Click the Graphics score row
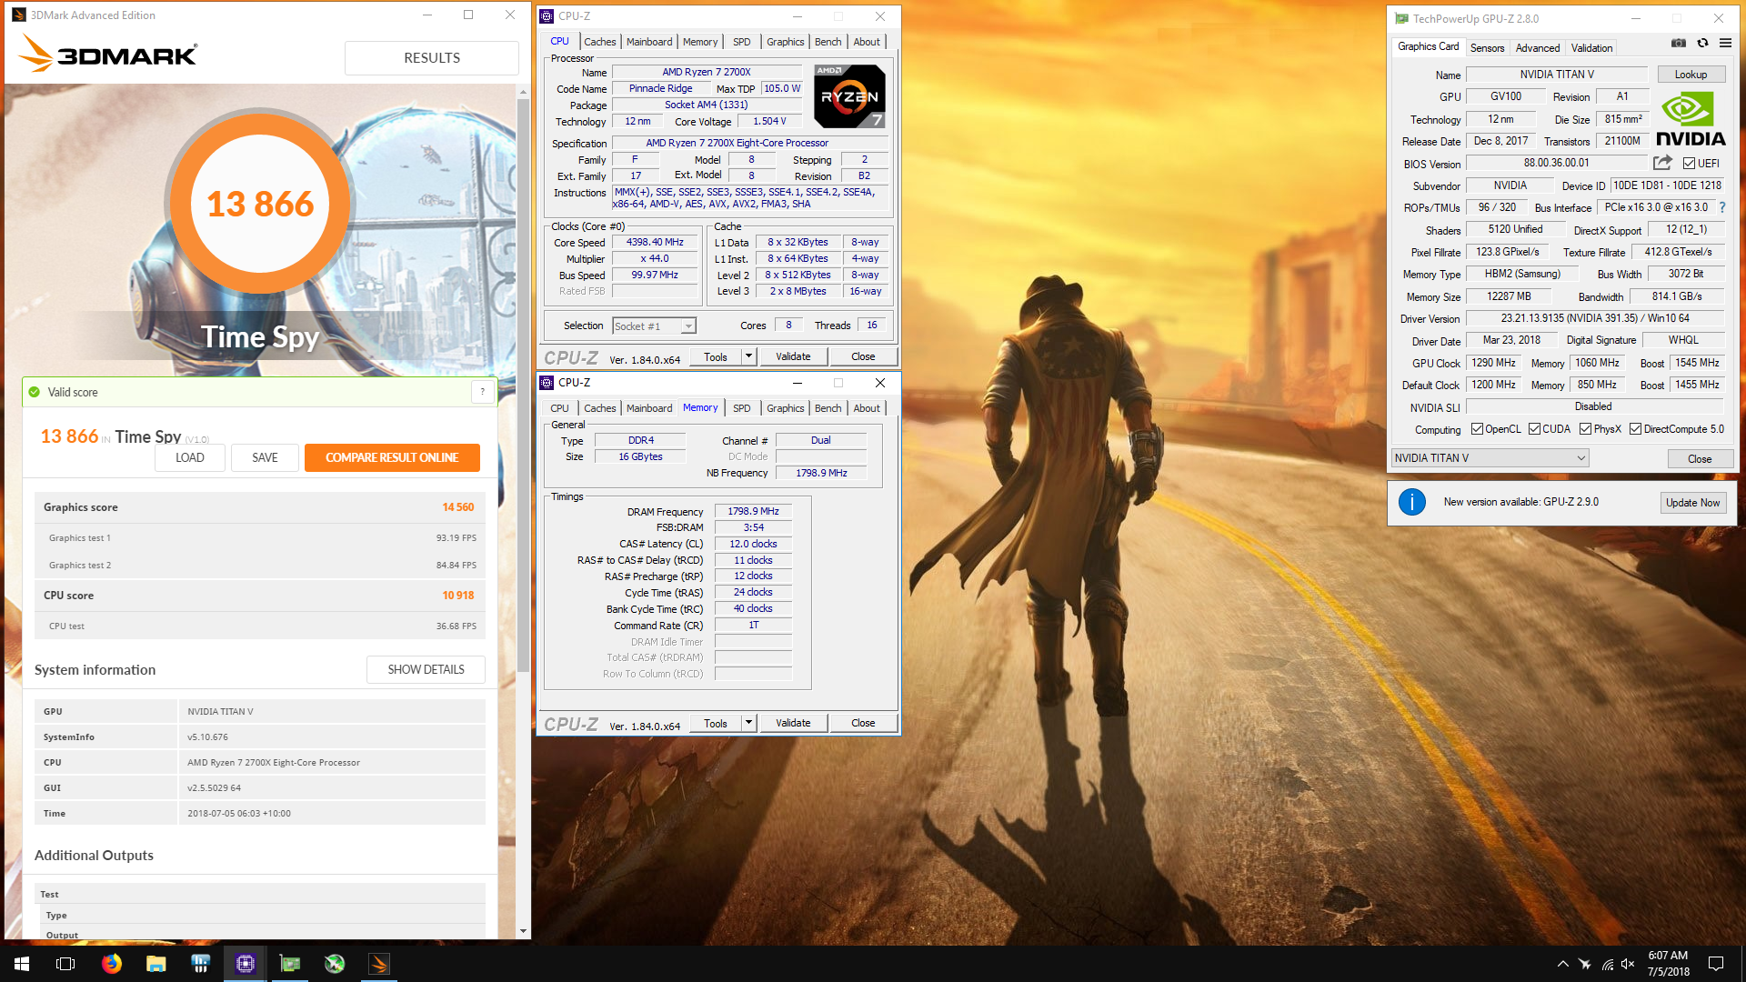 click(259, 507)
